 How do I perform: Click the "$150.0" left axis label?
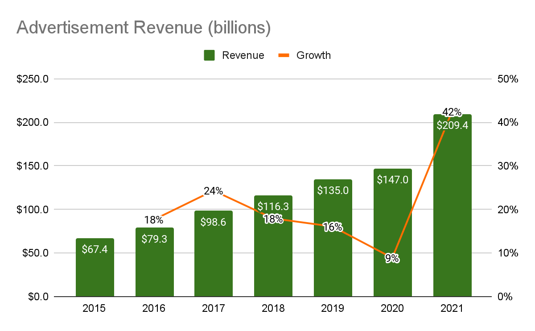[32, 166]
